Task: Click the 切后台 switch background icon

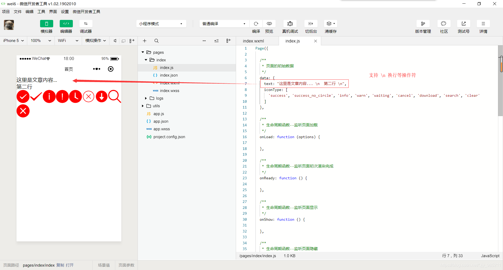Action: [311, 24]
